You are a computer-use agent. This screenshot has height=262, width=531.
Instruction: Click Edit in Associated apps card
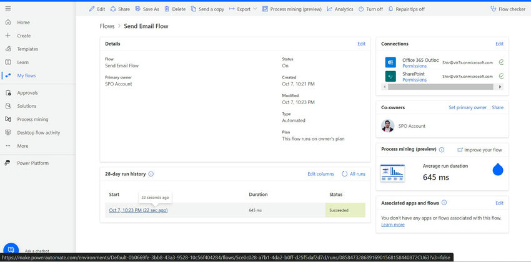(500, 203)
